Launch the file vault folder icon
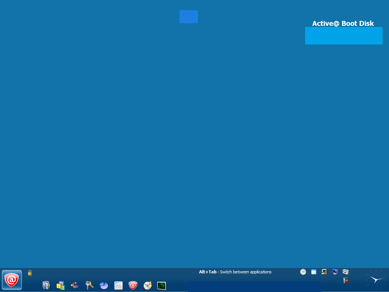Image resolution: width=389 pixels, height=292 pixels. coord(46,285)
